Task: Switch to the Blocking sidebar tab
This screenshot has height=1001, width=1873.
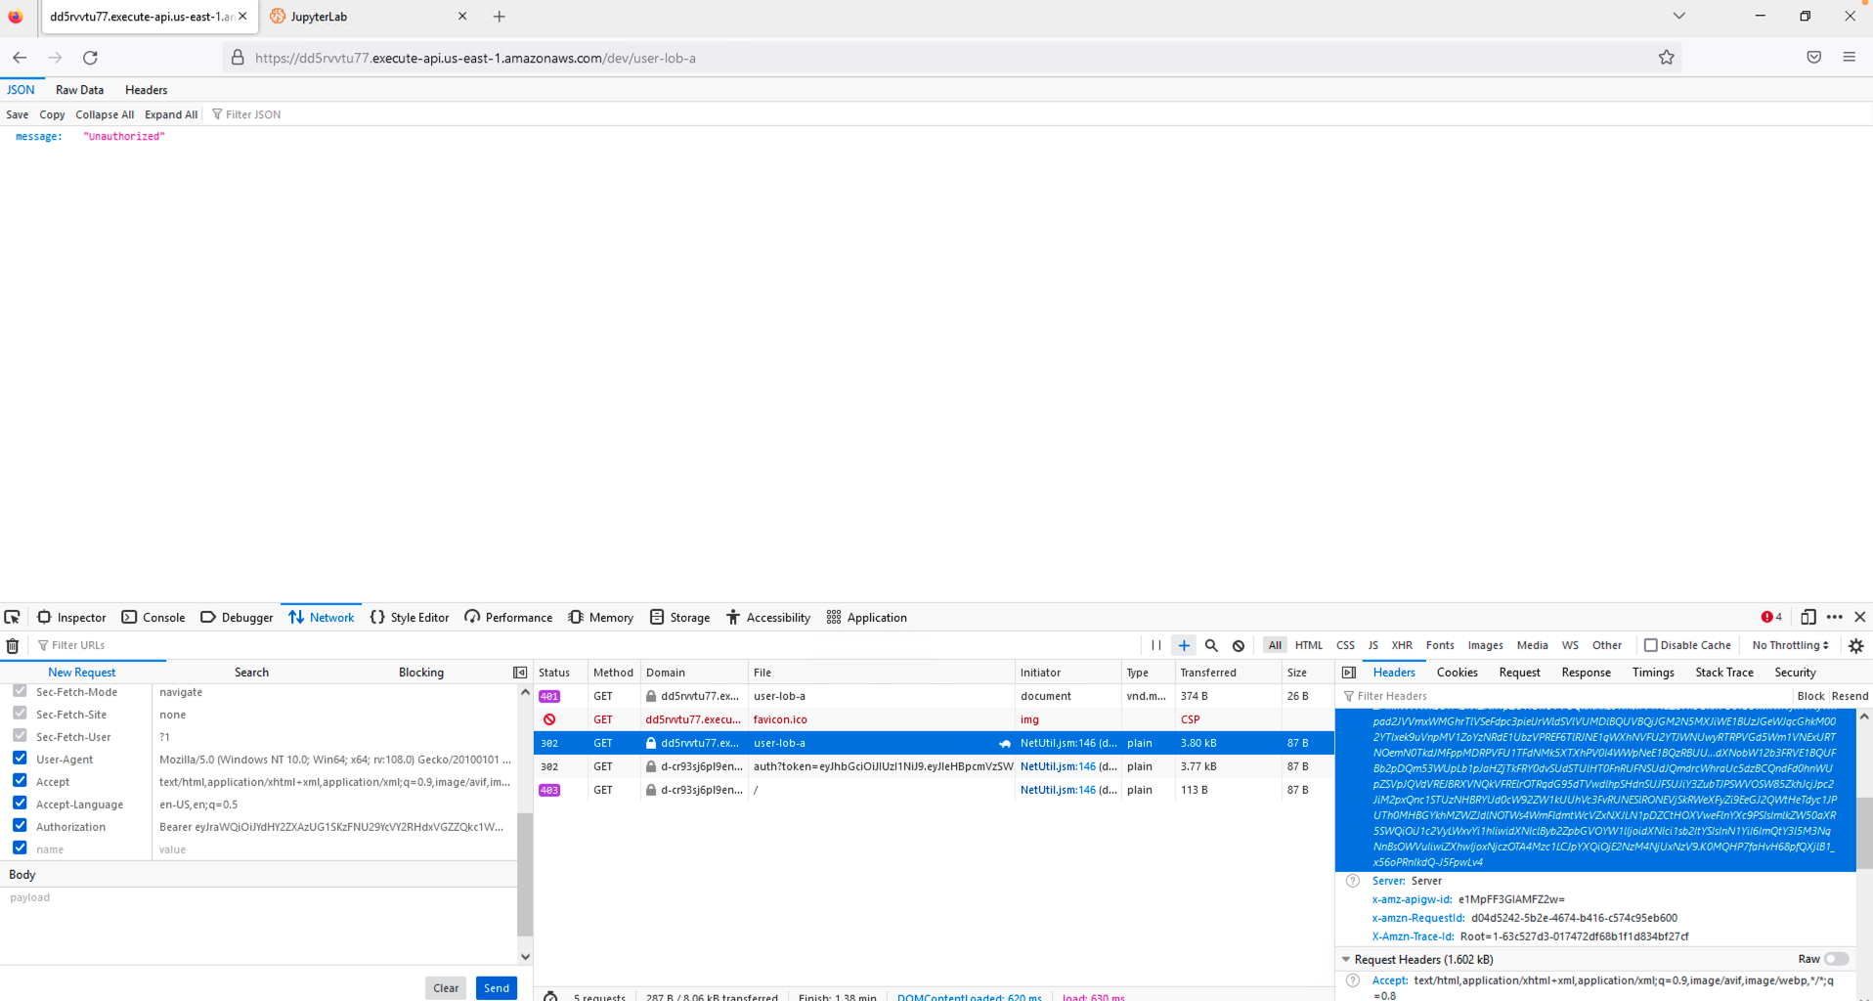Action: click(x=421, y=673)
